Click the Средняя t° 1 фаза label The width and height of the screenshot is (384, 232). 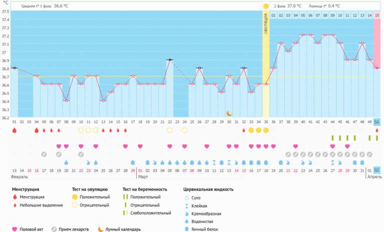coord(37,6)
